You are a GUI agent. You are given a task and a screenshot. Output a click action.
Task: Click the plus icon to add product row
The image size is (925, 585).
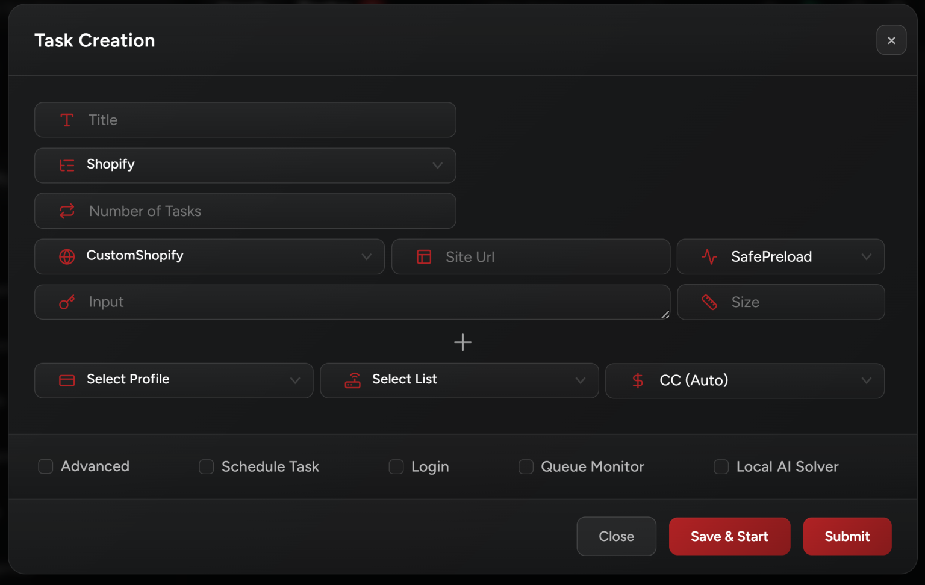[x=462, y=342]
